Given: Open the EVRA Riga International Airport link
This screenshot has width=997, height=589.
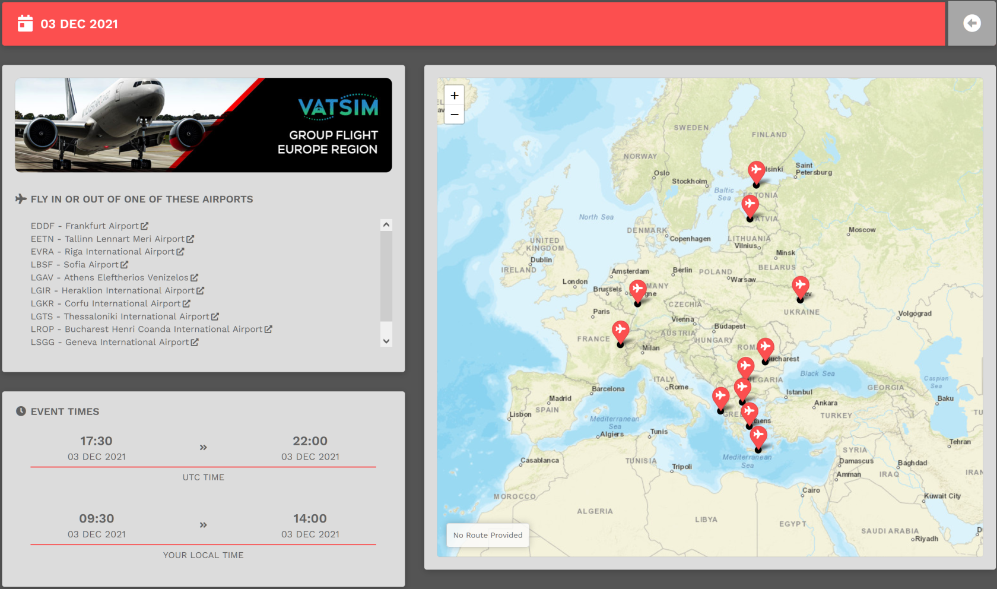Looking at the screenshot, I should pyautogui.click(x=107, y=252).
